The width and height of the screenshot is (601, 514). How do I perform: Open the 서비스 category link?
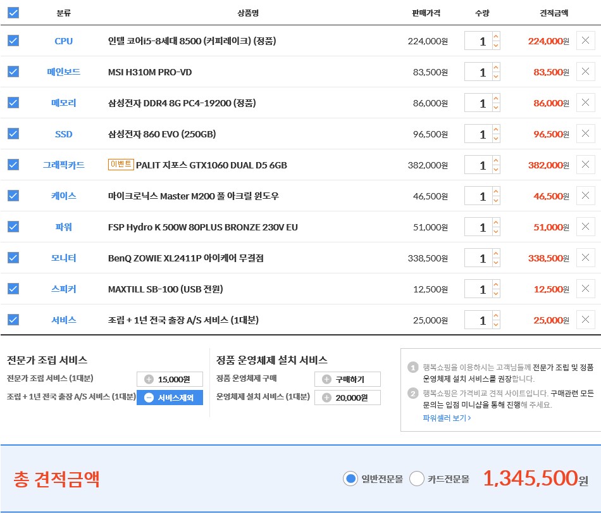click(64, 320)
